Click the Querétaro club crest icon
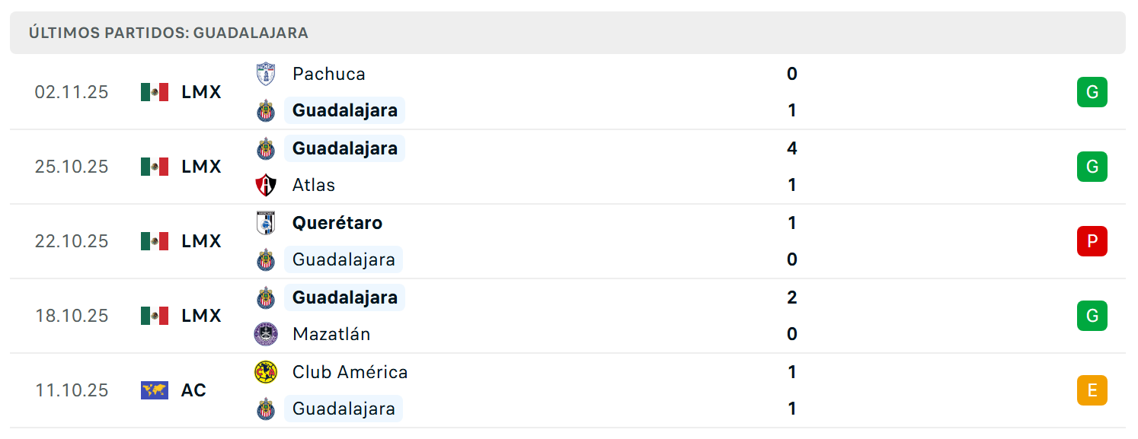Screen dimensions: 1138x439 coord(265,223)
